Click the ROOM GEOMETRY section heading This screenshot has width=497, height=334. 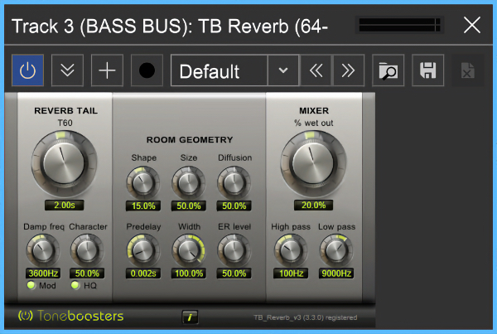pyautogui.click(x=190, y=139)
